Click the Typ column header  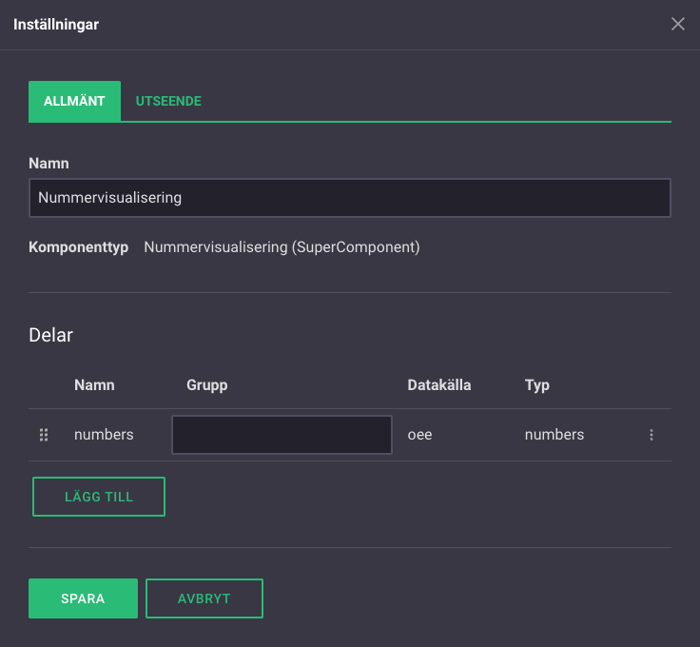coord(537,385)
